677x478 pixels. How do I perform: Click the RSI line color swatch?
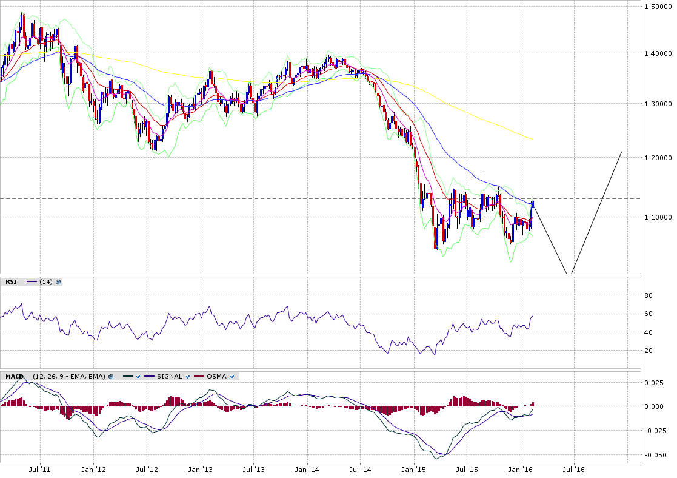(x=32, y=282)
